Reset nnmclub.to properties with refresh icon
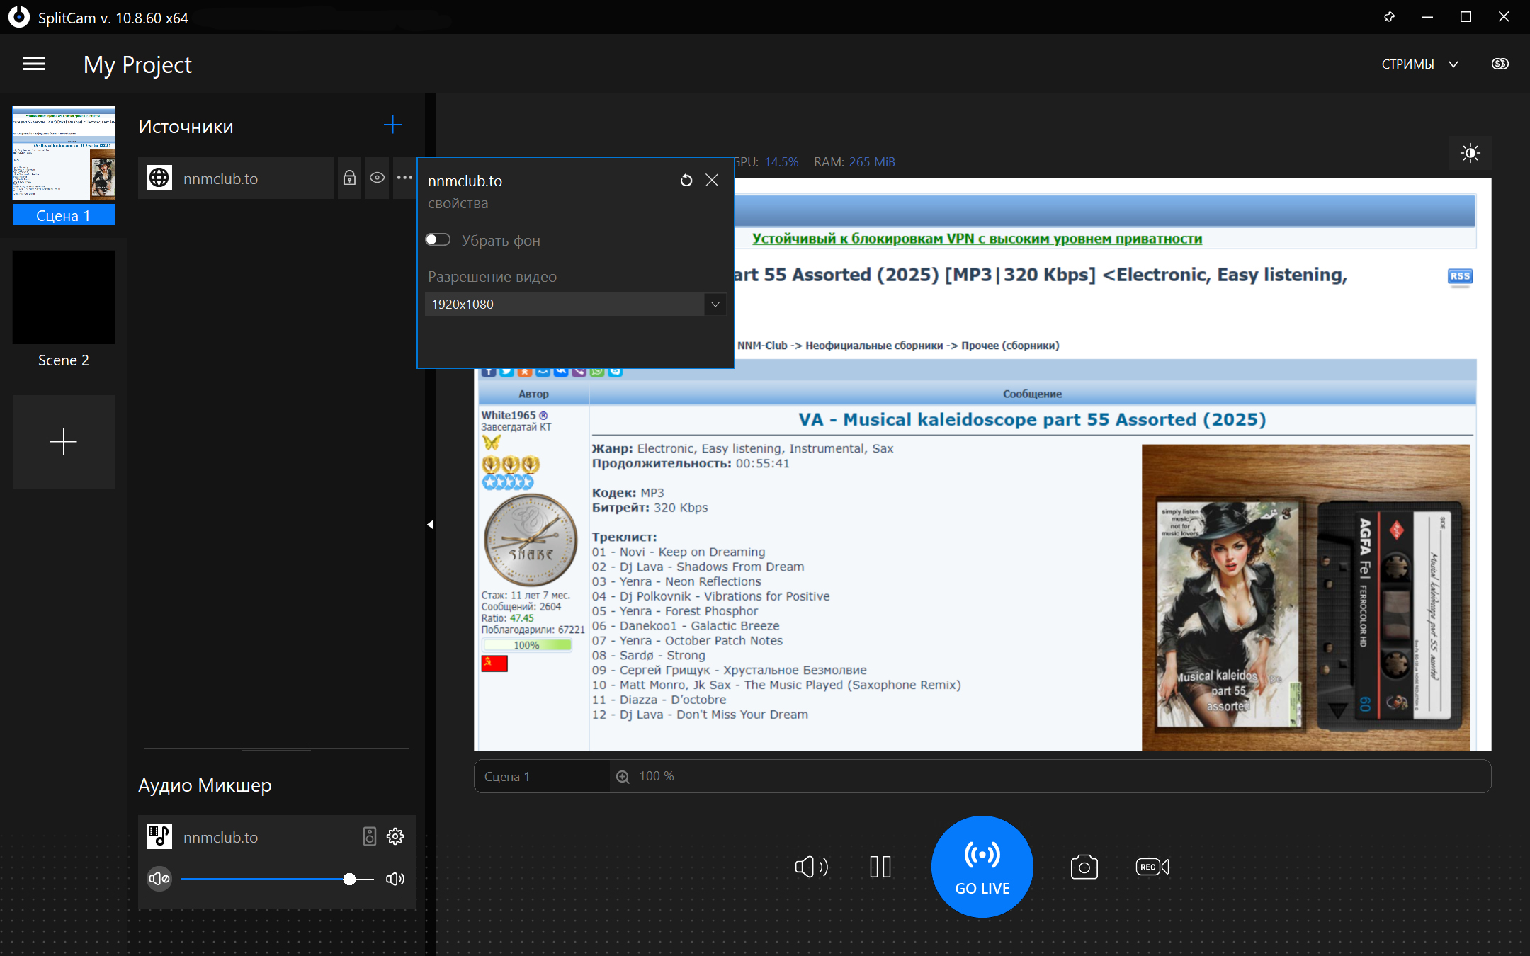The image size is (1530, 956). (686, 181)
